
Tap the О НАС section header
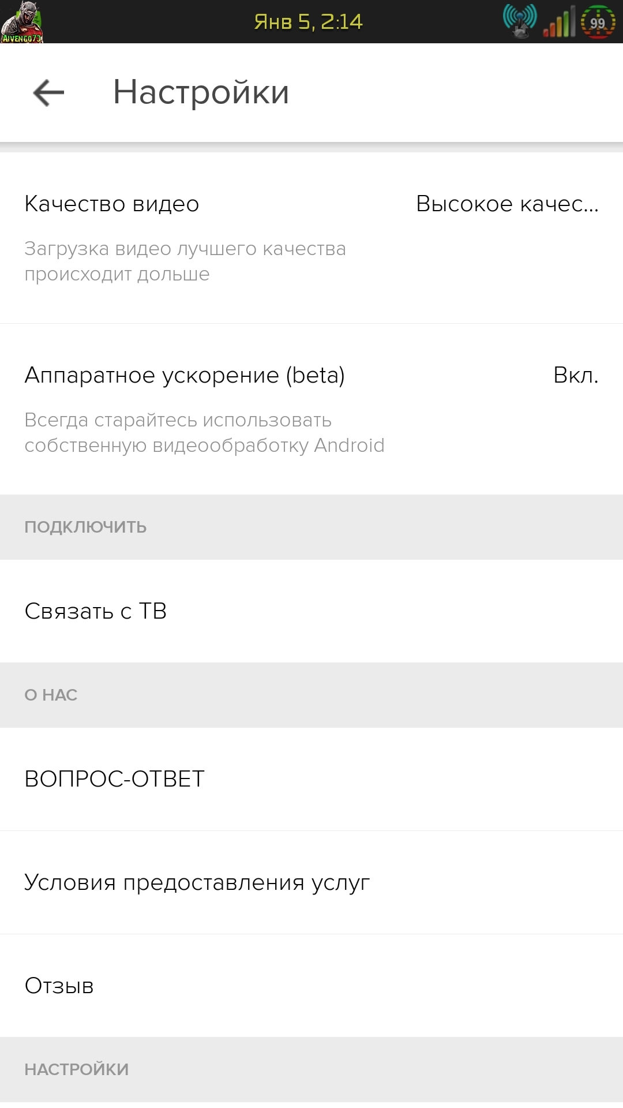click(51, 695)
